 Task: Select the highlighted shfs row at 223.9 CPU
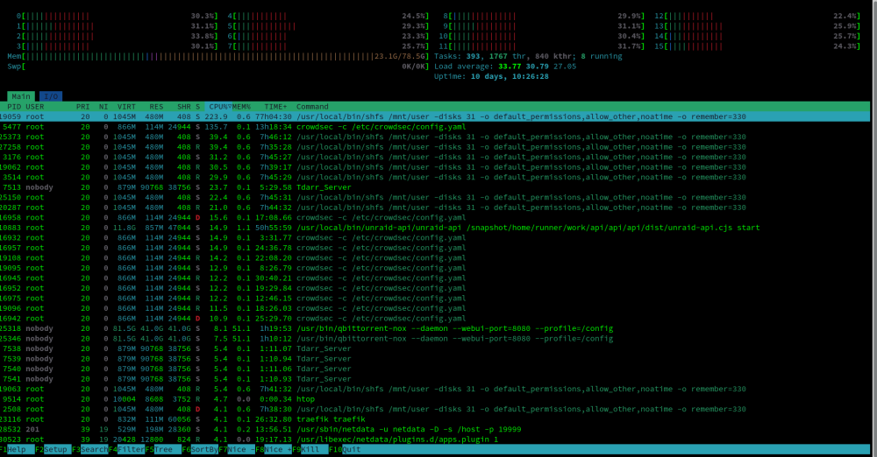pos(435,116)
